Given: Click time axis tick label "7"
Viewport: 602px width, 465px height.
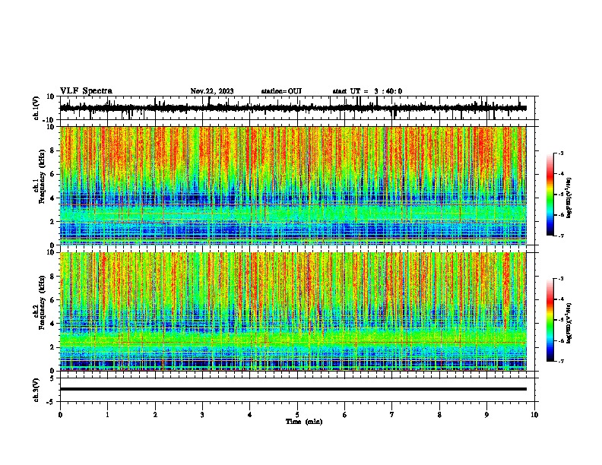Looking at the screenshot, I should (x=392, y=415).
